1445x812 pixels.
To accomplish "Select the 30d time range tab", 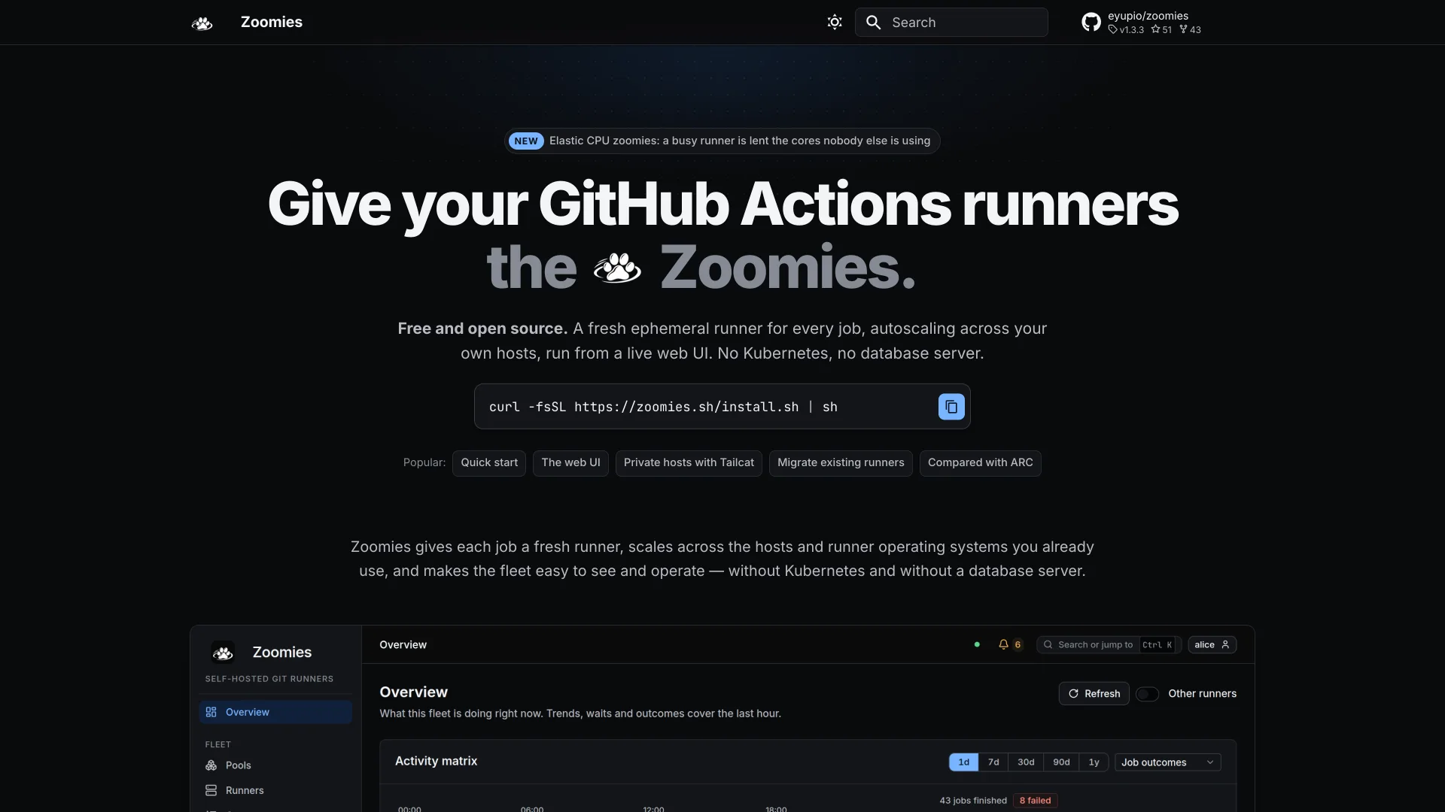I will [x=1026, y=762].
